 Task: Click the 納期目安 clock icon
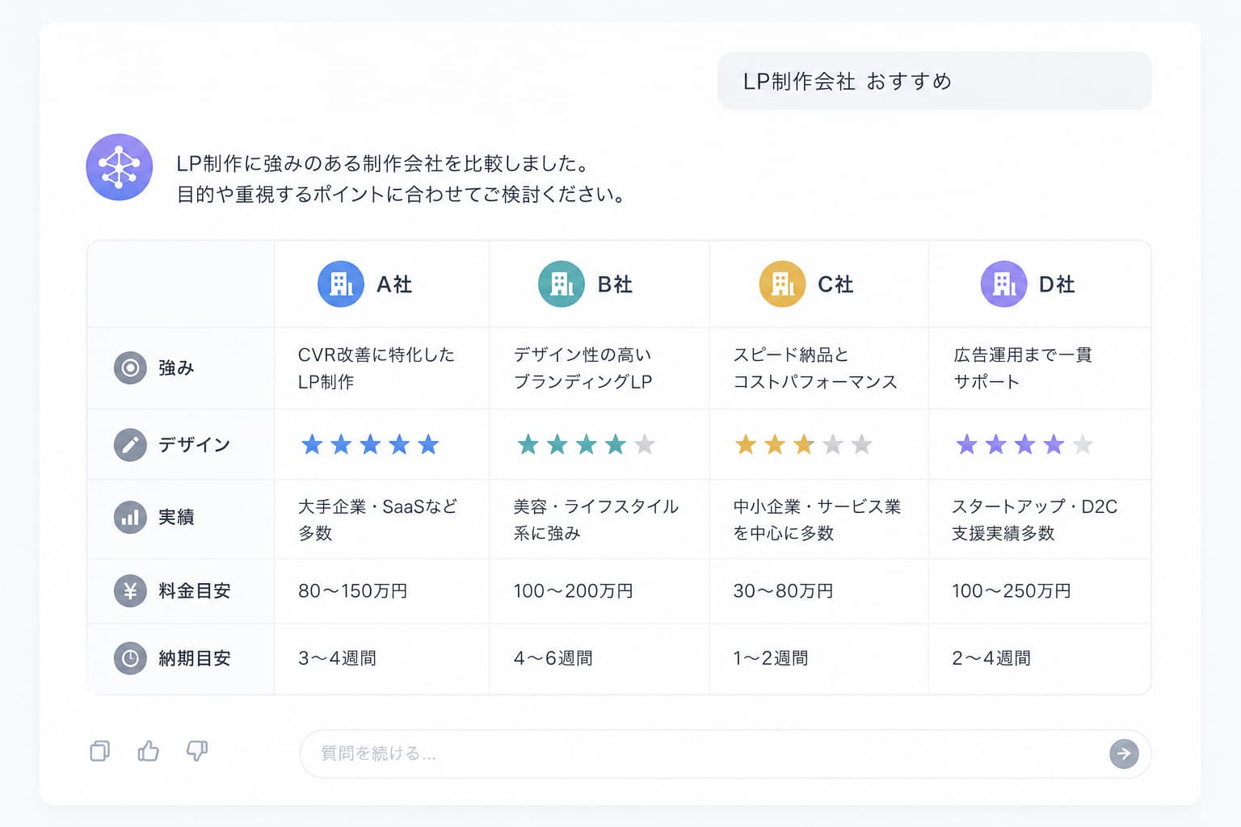(x=130, y=658)
